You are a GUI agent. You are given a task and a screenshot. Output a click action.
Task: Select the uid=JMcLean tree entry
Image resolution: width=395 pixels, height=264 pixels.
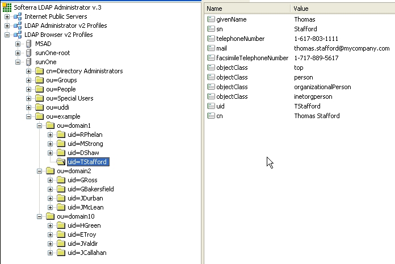click(x=86, y=207)
